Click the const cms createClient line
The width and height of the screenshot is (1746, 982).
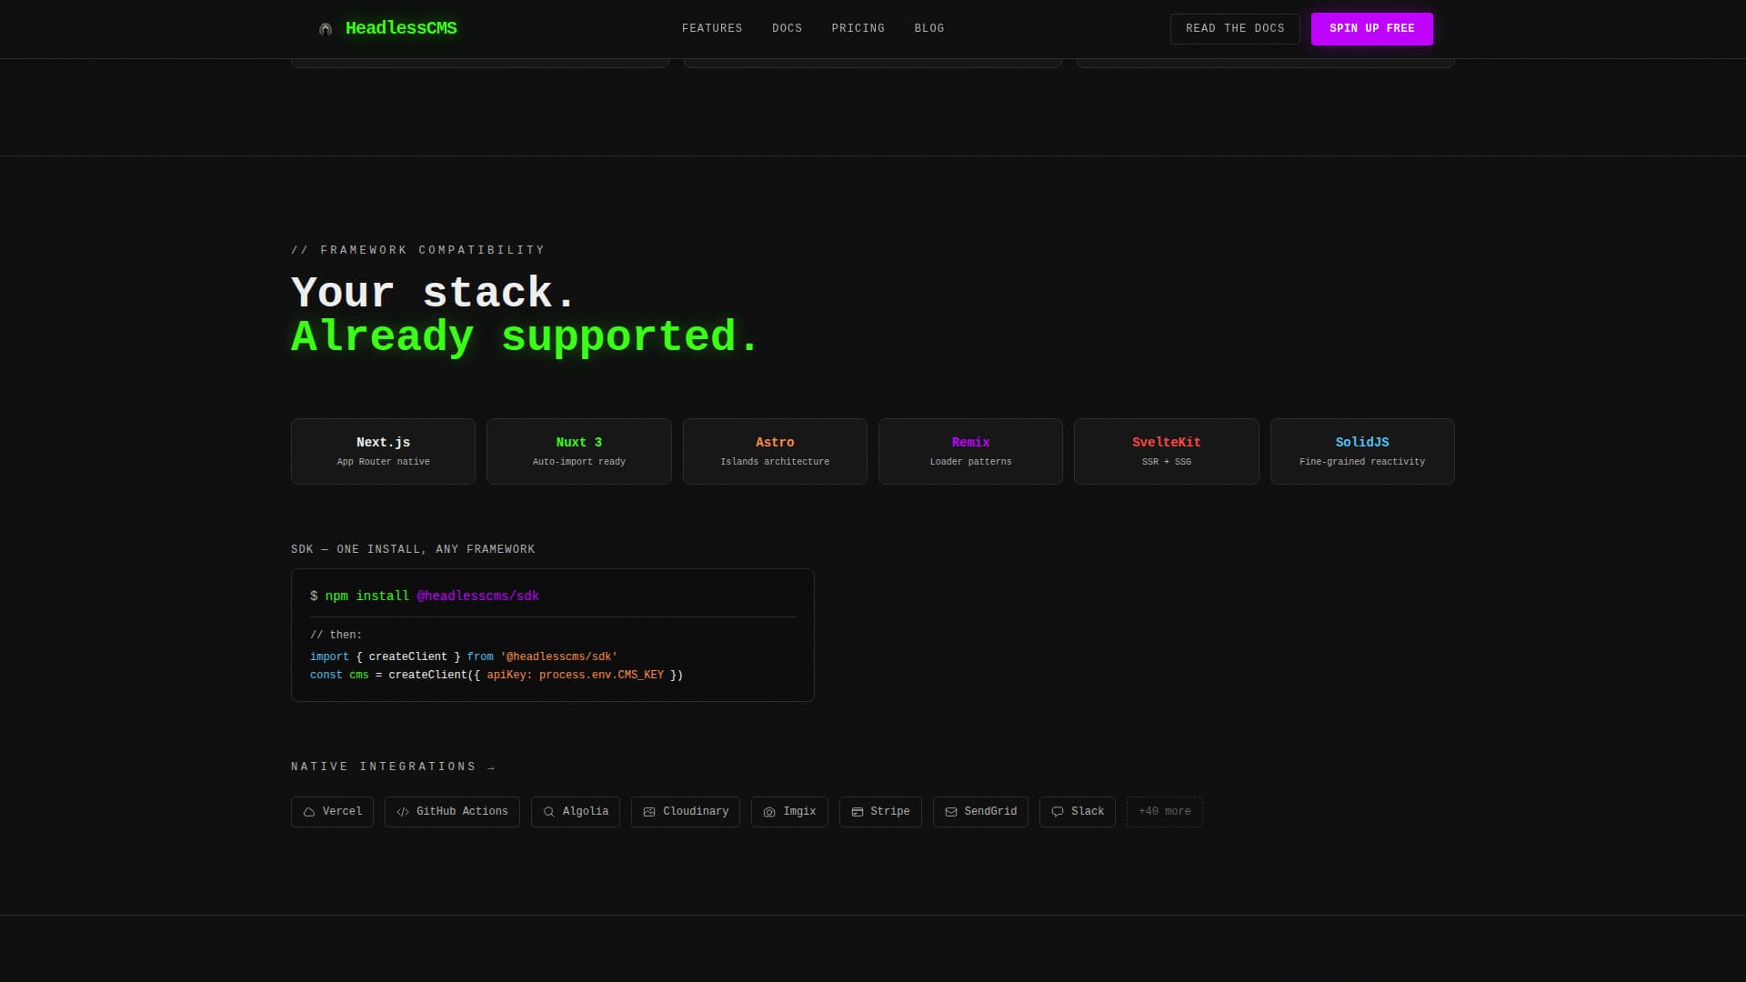click(497, 675)
